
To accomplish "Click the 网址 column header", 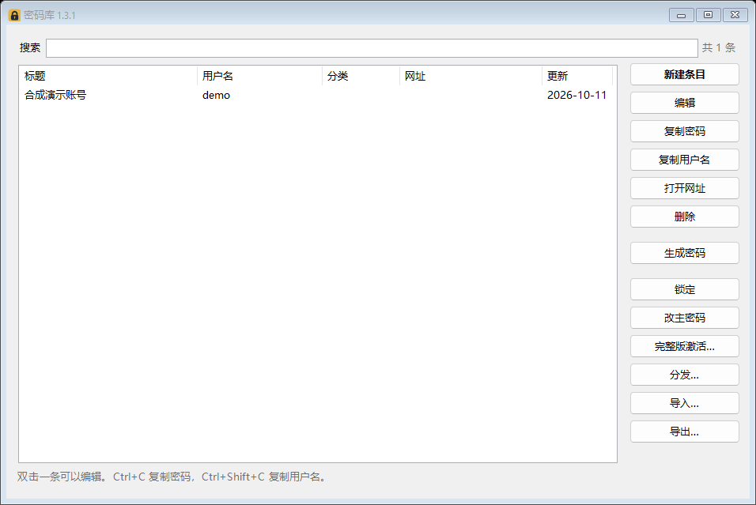I will 471,76.
